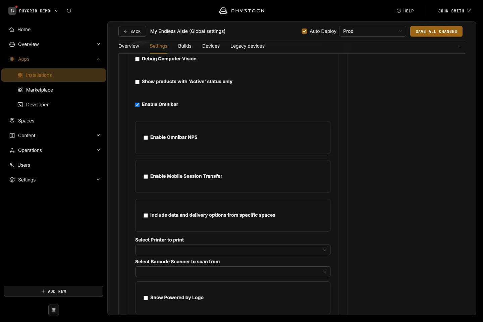Click the Users icon in sidebar

(x=12, y=165)
